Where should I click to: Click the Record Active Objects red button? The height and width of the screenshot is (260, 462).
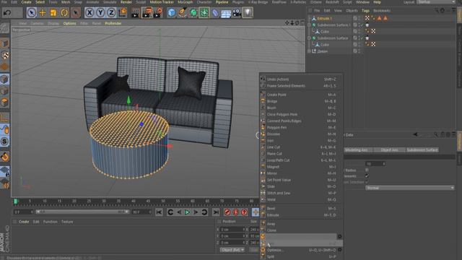click(x=227, y=212)
